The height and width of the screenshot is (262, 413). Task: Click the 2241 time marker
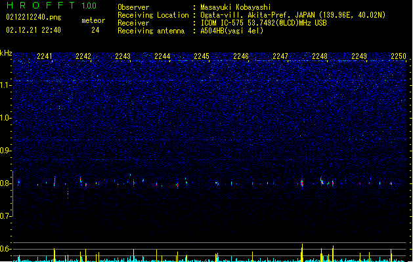point(45,56)
